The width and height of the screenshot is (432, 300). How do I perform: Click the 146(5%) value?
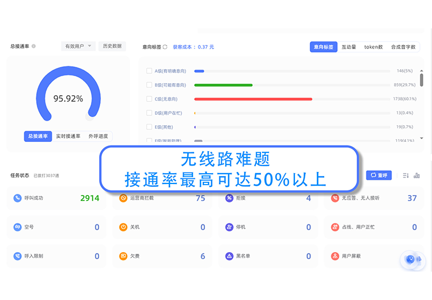(x=405, y=71)
